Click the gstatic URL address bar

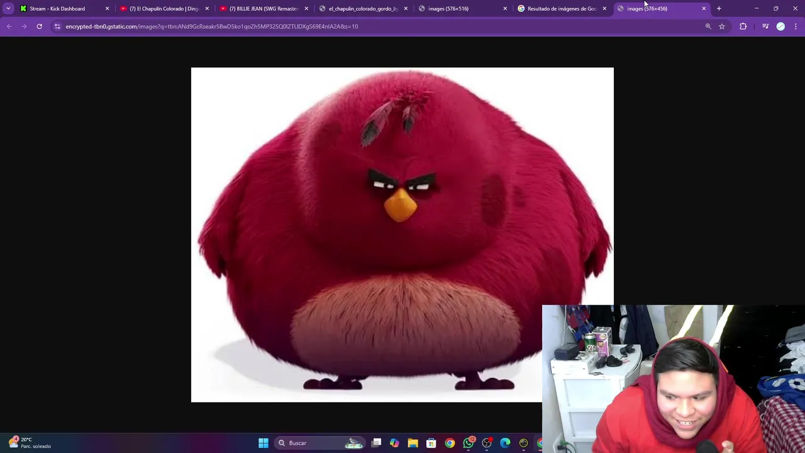[x=212, y=26]
